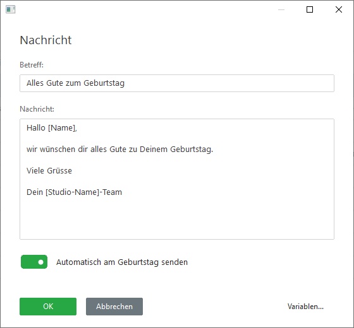Place cursor in 'wir wünschen dir' sentence

pyautogui.click(x=119, y=149)
